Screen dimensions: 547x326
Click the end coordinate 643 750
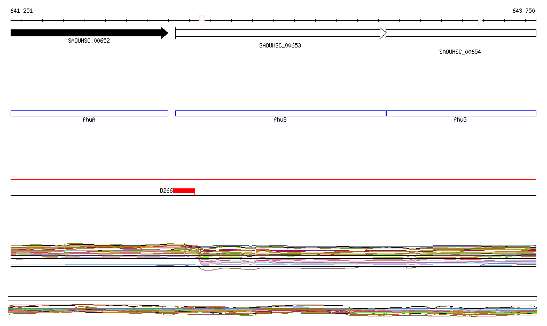pos(523,11)
